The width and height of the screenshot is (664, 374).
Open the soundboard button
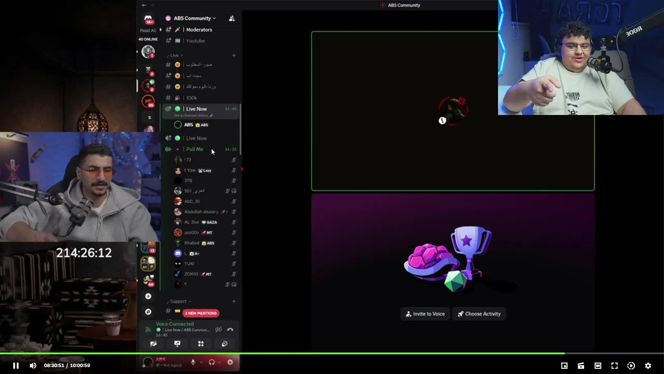[225, 344]
